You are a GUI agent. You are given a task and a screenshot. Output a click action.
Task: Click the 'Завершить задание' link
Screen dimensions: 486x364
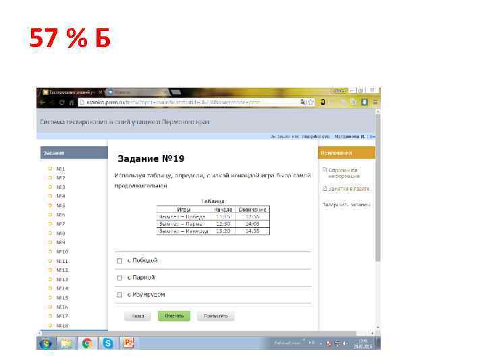pyautogui.click(x=346, y=205)
